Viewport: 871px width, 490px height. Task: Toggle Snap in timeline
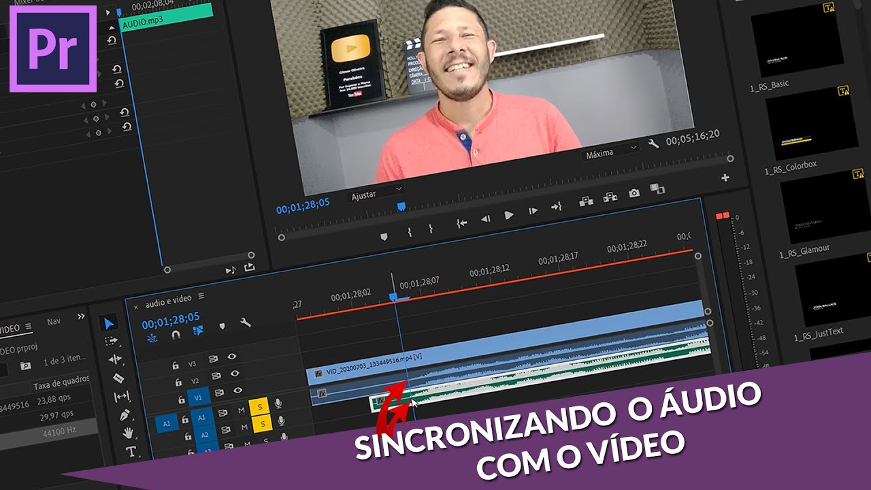175,333
